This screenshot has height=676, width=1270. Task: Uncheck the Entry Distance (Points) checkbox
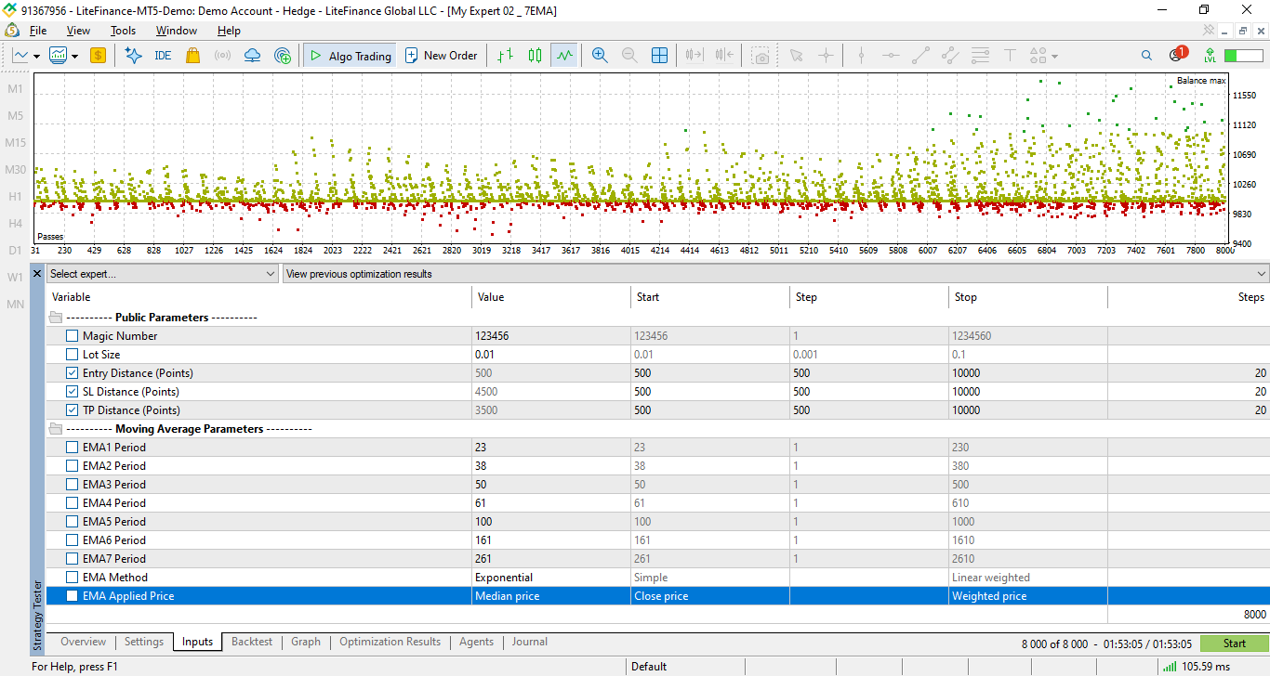[x=73, y=373]
